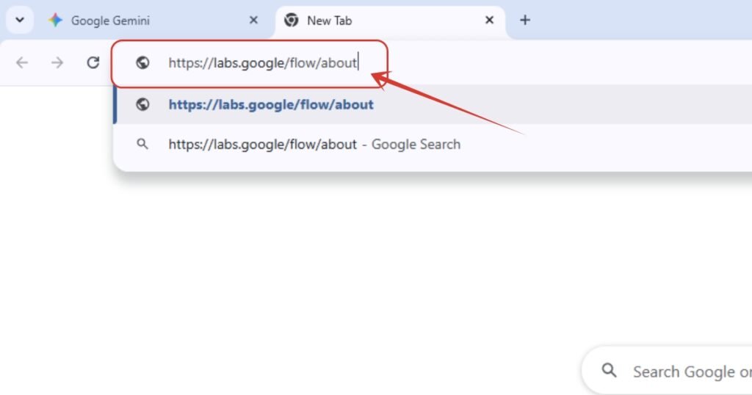Open a new tab with plus button
This screenshot has width=752, height=395.
524,21
